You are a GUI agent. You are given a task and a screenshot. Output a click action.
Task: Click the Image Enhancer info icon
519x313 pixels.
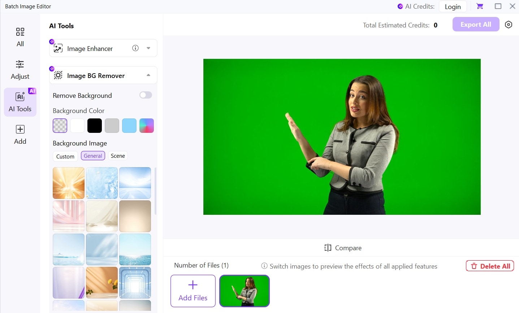[x=135, y=48]
